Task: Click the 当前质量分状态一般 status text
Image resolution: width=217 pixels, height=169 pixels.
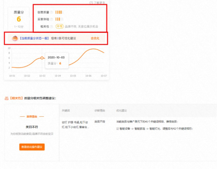Action: click(x=34, y=38)
